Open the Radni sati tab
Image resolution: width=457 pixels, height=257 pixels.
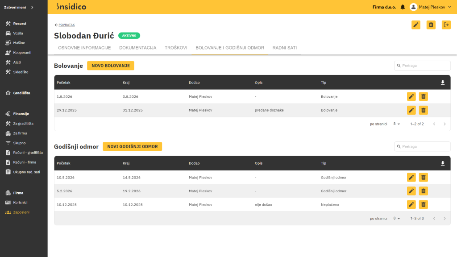click(x=284, y=48)
